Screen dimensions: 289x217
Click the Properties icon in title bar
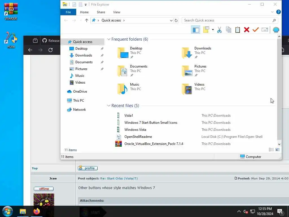[x=74, y=5]
